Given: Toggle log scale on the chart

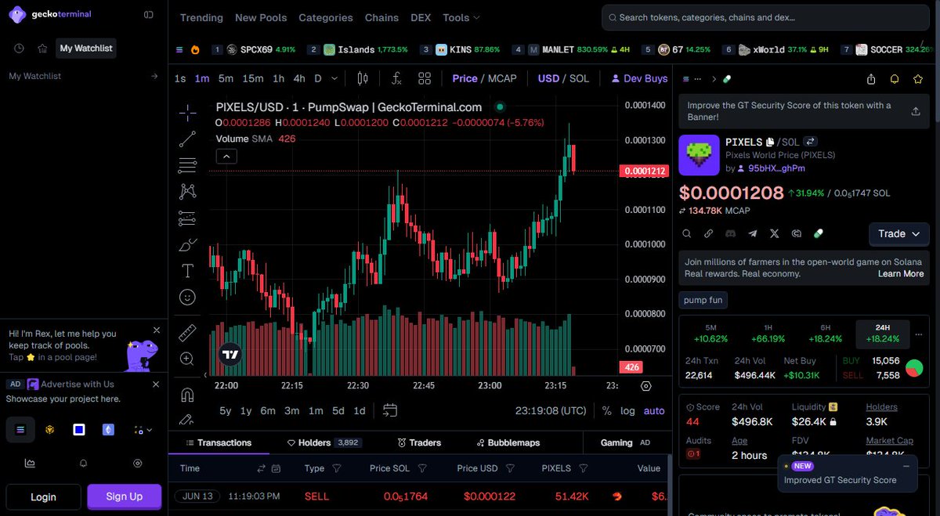Looking at the screenshot, I should (627, 411).
